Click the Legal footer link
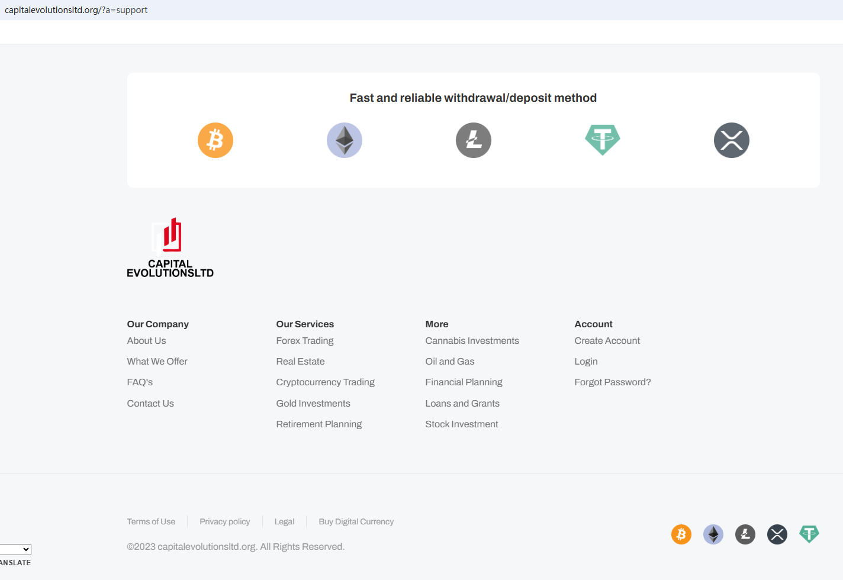This screenshot has width=843, height=580. [284, 521]
